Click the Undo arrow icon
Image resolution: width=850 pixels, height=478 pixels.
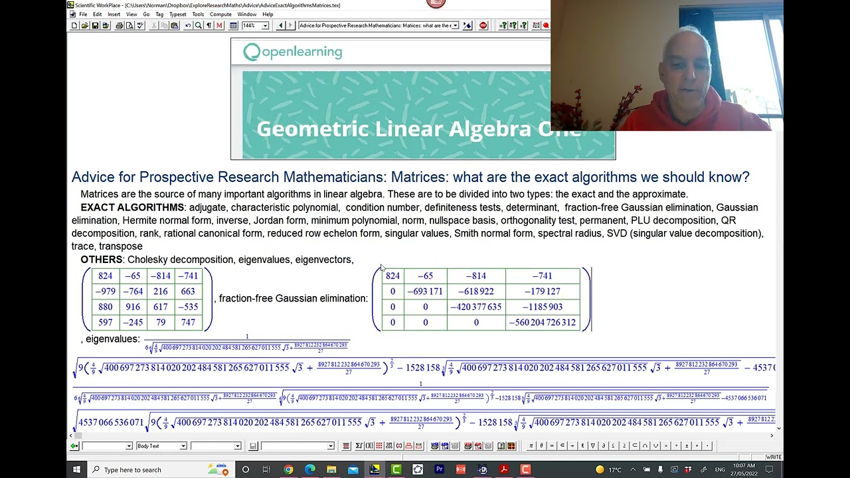point(188,25)
